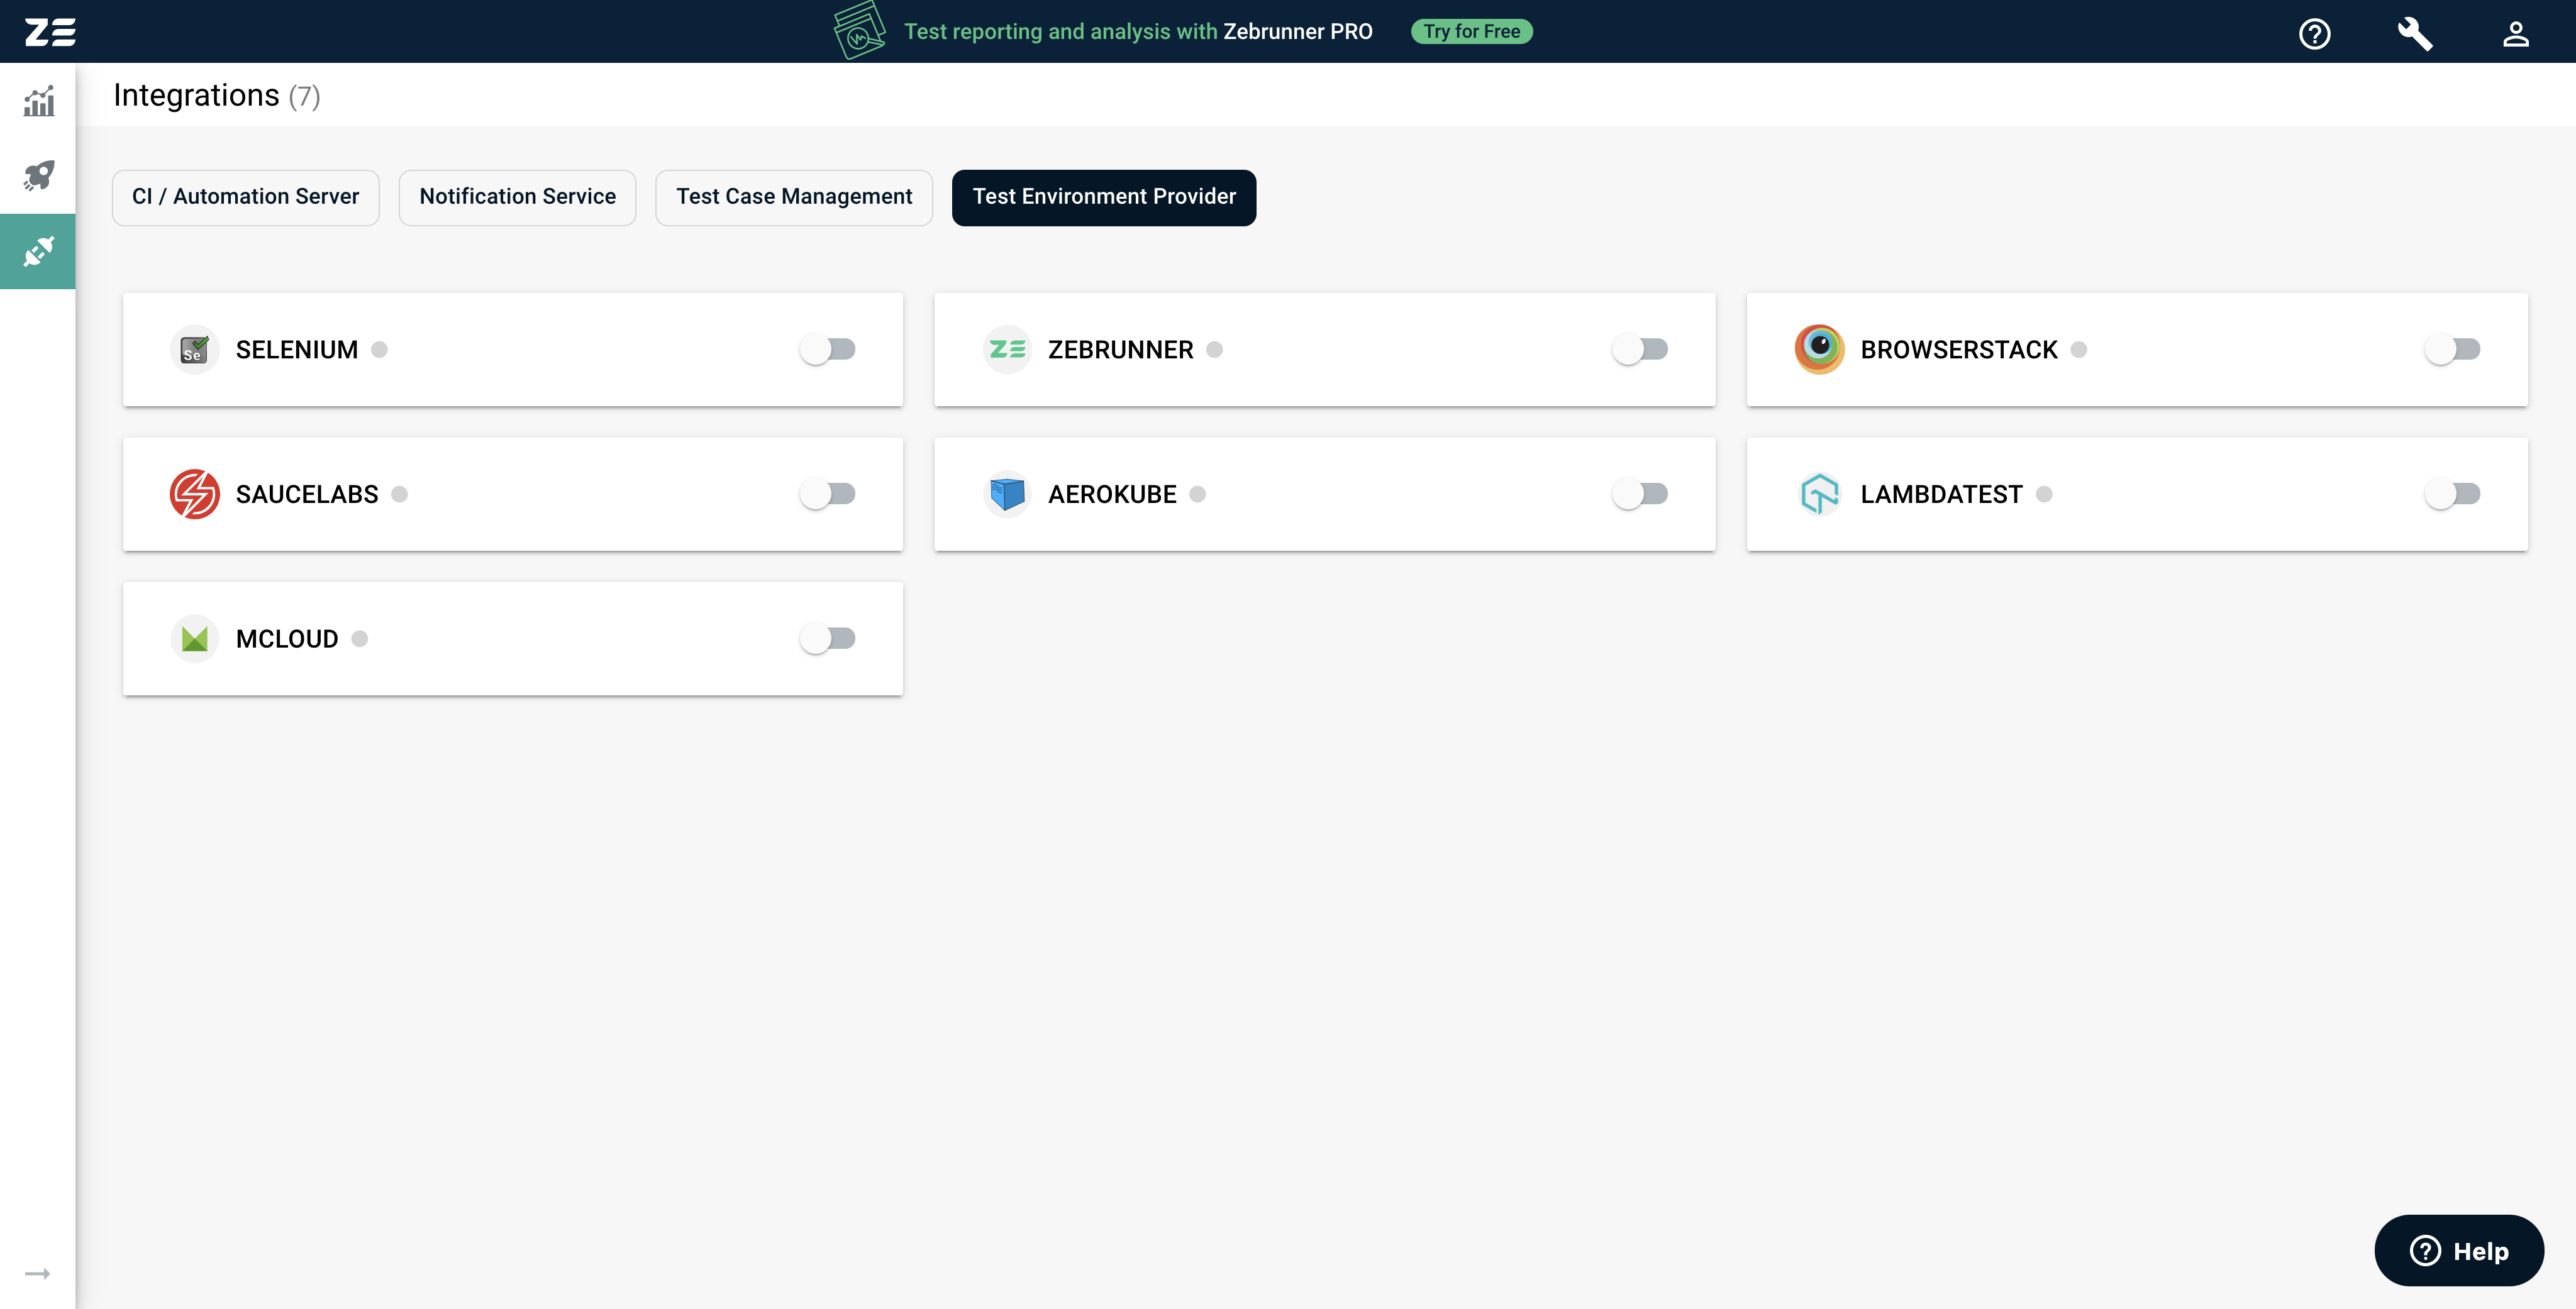Screen dimensions: 2576x1309
Task: Enable the SauceLabs integration toggle
Action: click(x=828, y=492)
